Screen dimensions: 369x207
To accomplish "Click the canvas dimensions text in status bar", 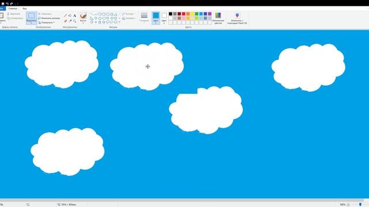I will (69, 205).
